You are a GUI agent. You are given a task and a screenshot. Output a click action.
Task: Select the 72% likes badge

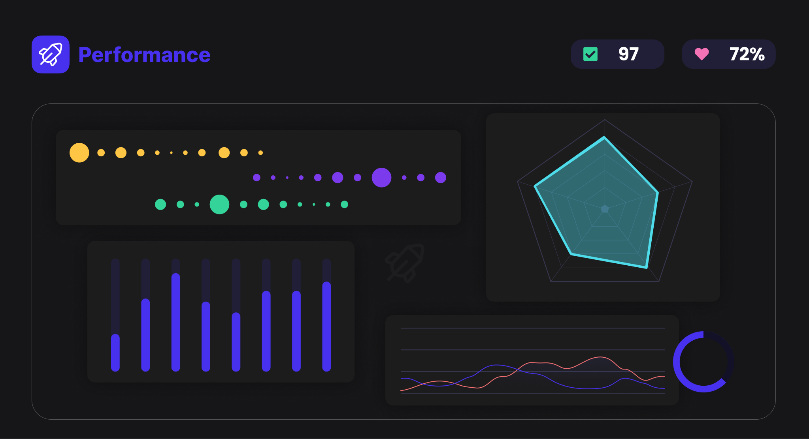pyautogui.click(x=728, y=54)
